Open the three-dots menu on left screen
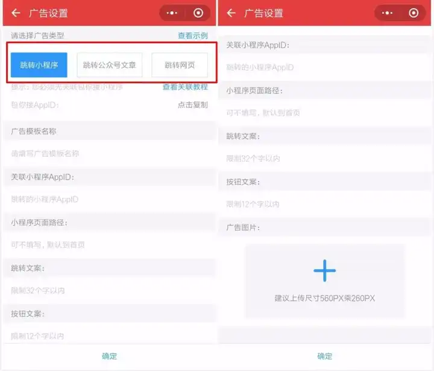Screen dimensions: 434x371 (x=172, y=13)
